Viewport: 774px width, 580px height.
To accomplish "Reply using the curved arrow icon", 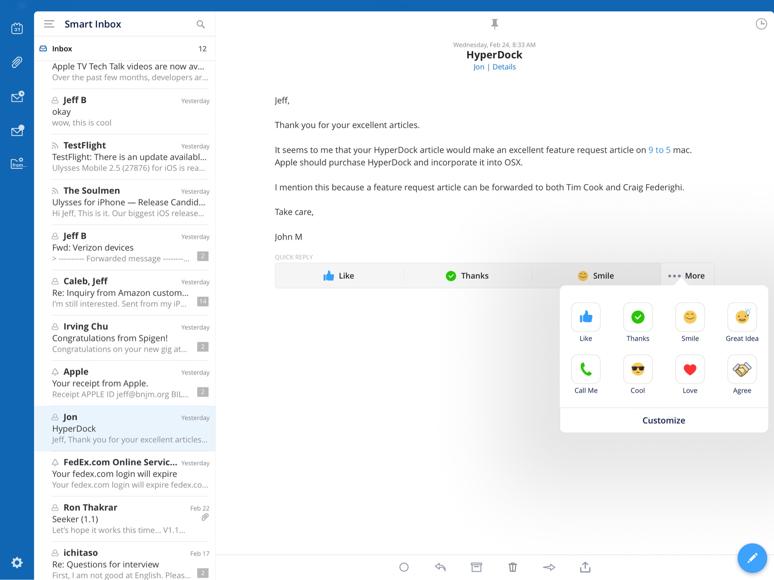I will [440, 567].
